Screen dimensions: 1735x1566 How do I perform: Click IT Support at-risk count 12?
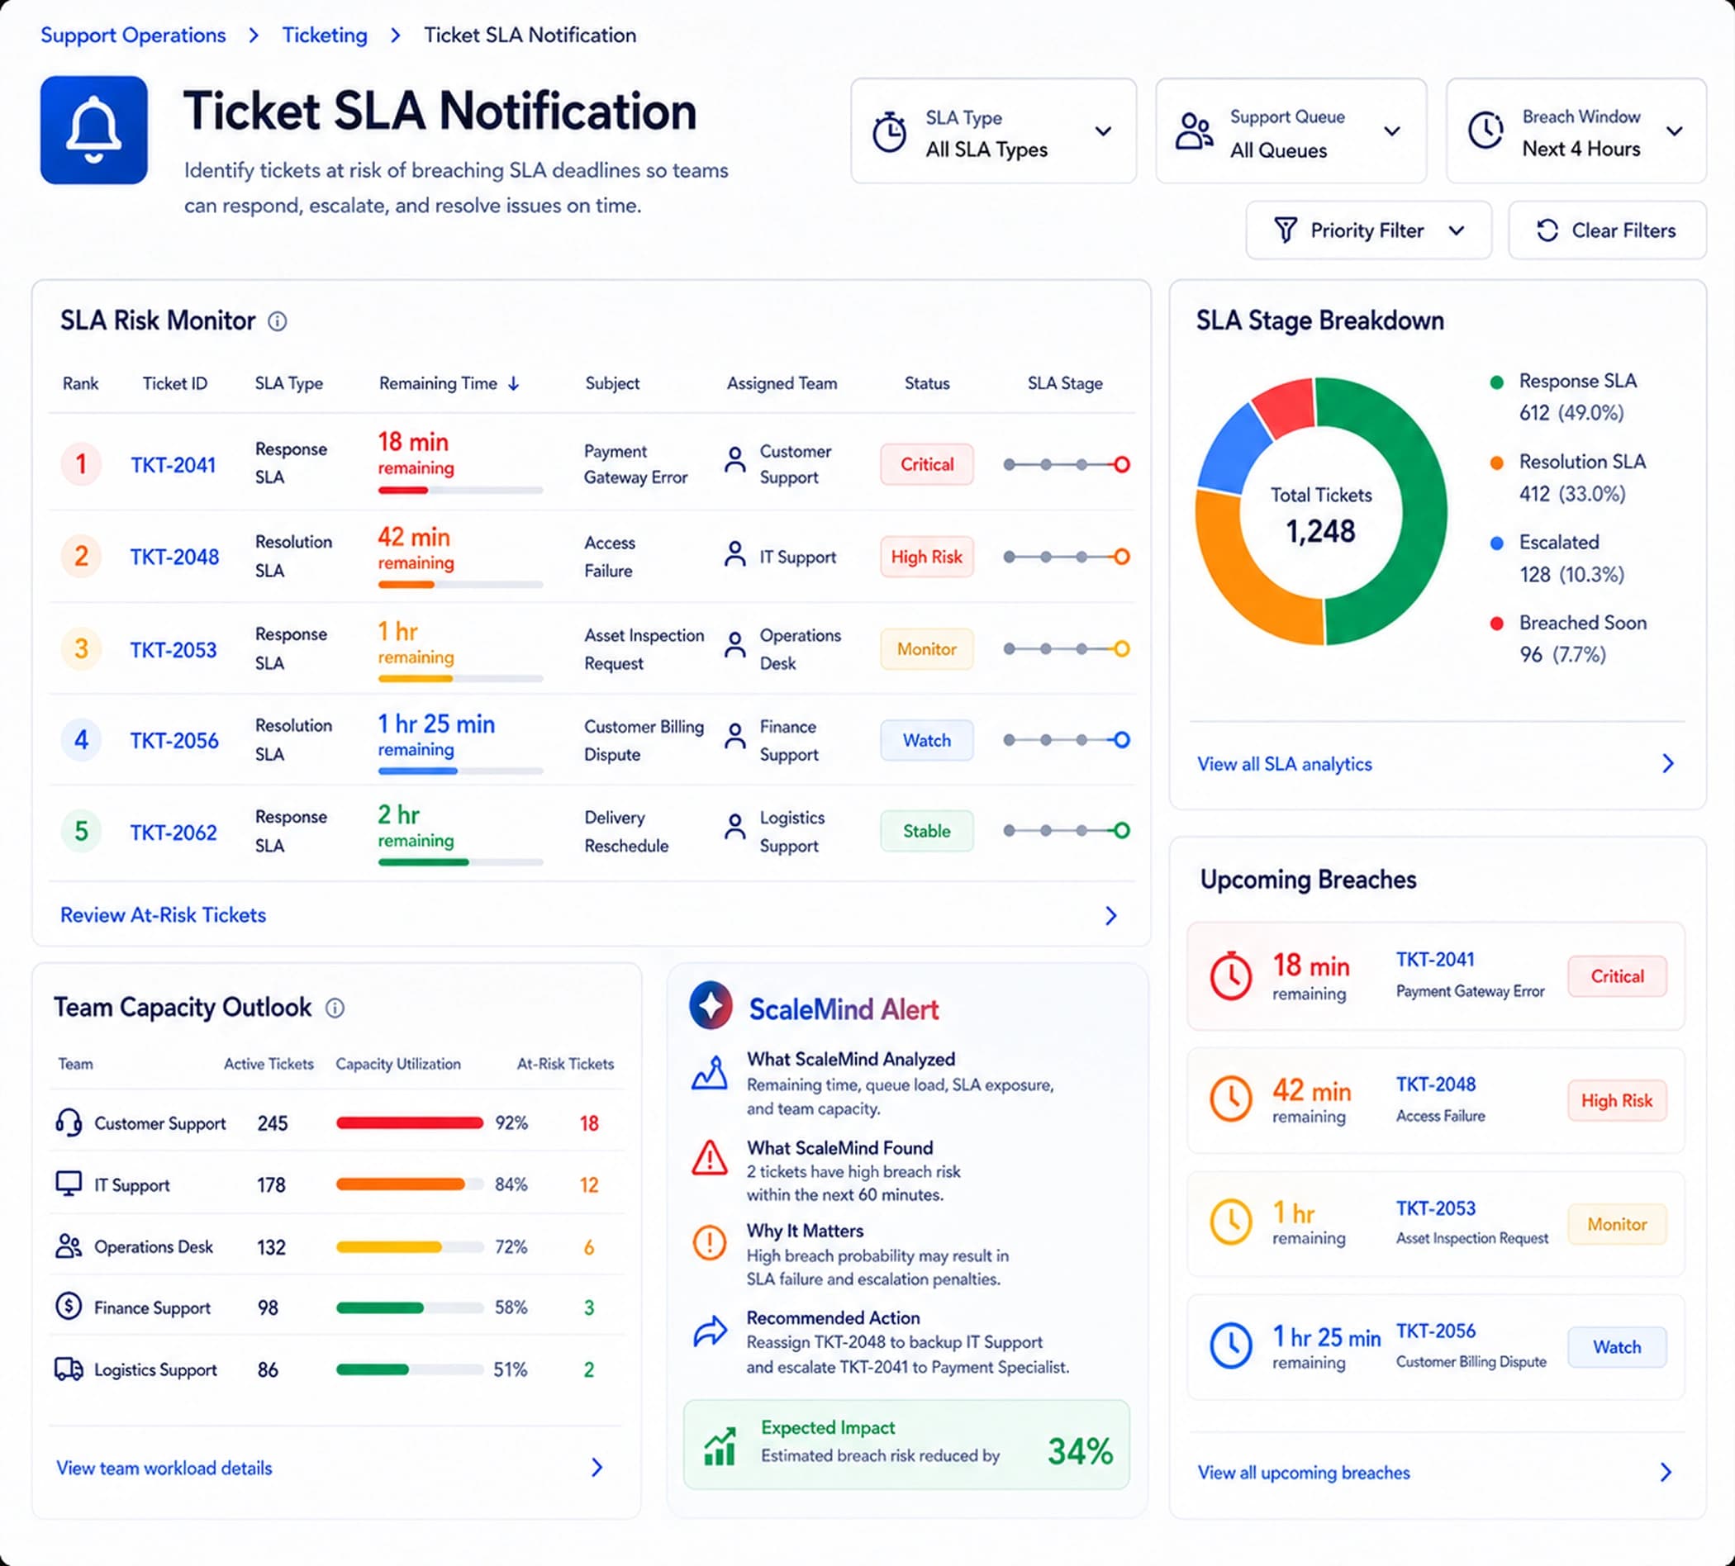click(588, 1185)
